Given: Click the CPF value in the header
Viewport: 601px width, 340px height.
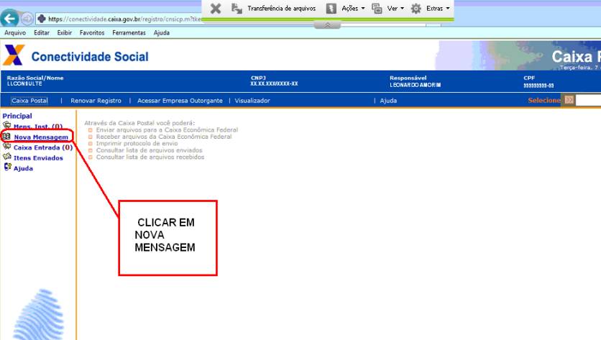Looking at the screenshot, I should (538, 86).
